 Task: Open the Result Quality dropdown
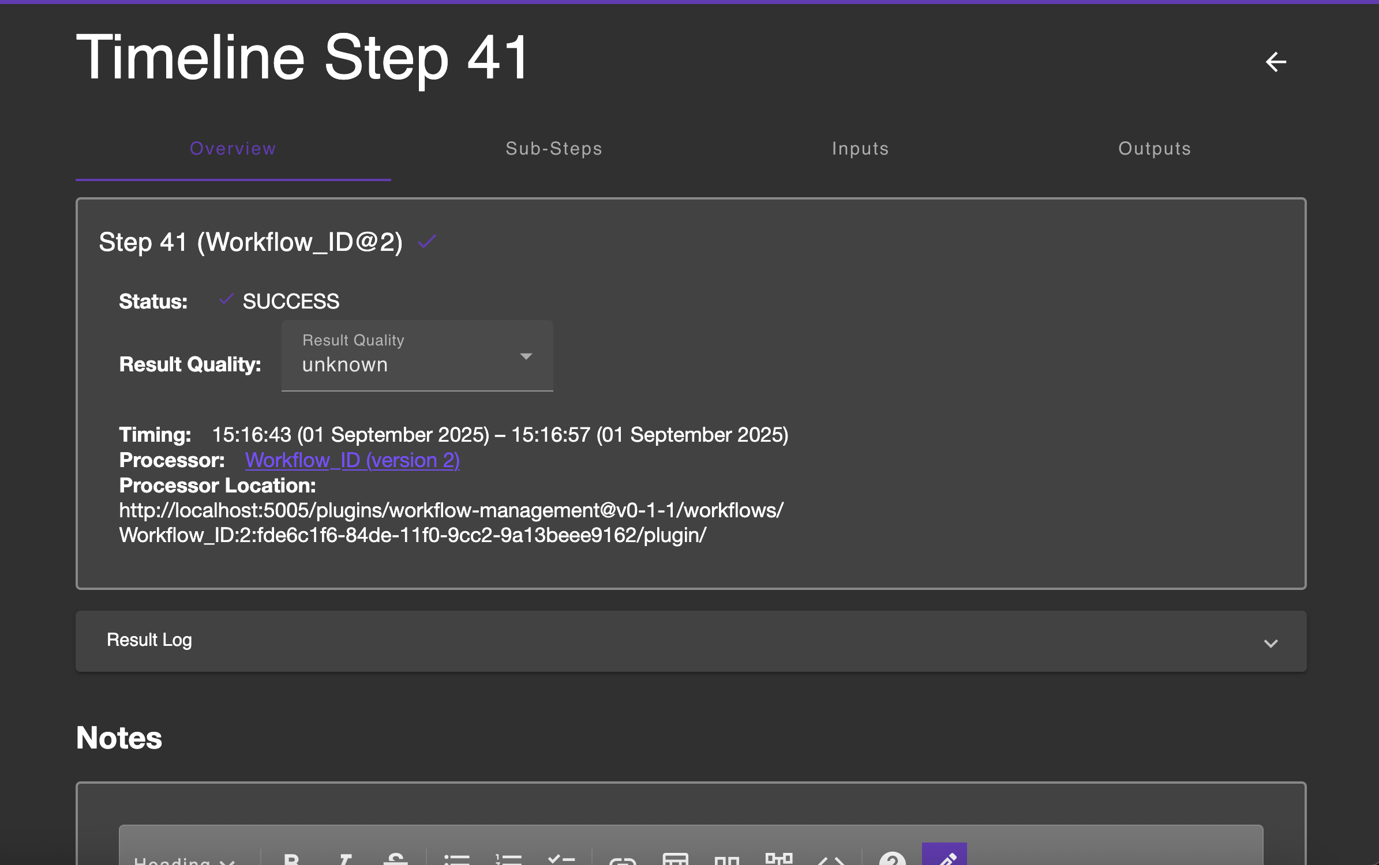tap(417, 356)
